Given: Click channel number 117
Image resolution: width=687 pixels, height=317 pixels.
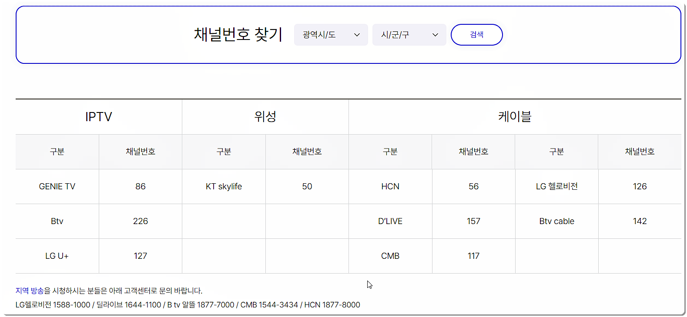Looking at the screenshot, I should point(474,256).
